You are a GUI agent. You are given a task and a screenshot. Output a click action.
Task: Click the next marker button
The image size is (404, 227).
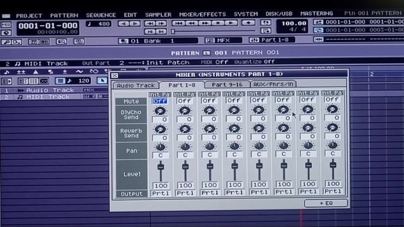coord(161,32)
